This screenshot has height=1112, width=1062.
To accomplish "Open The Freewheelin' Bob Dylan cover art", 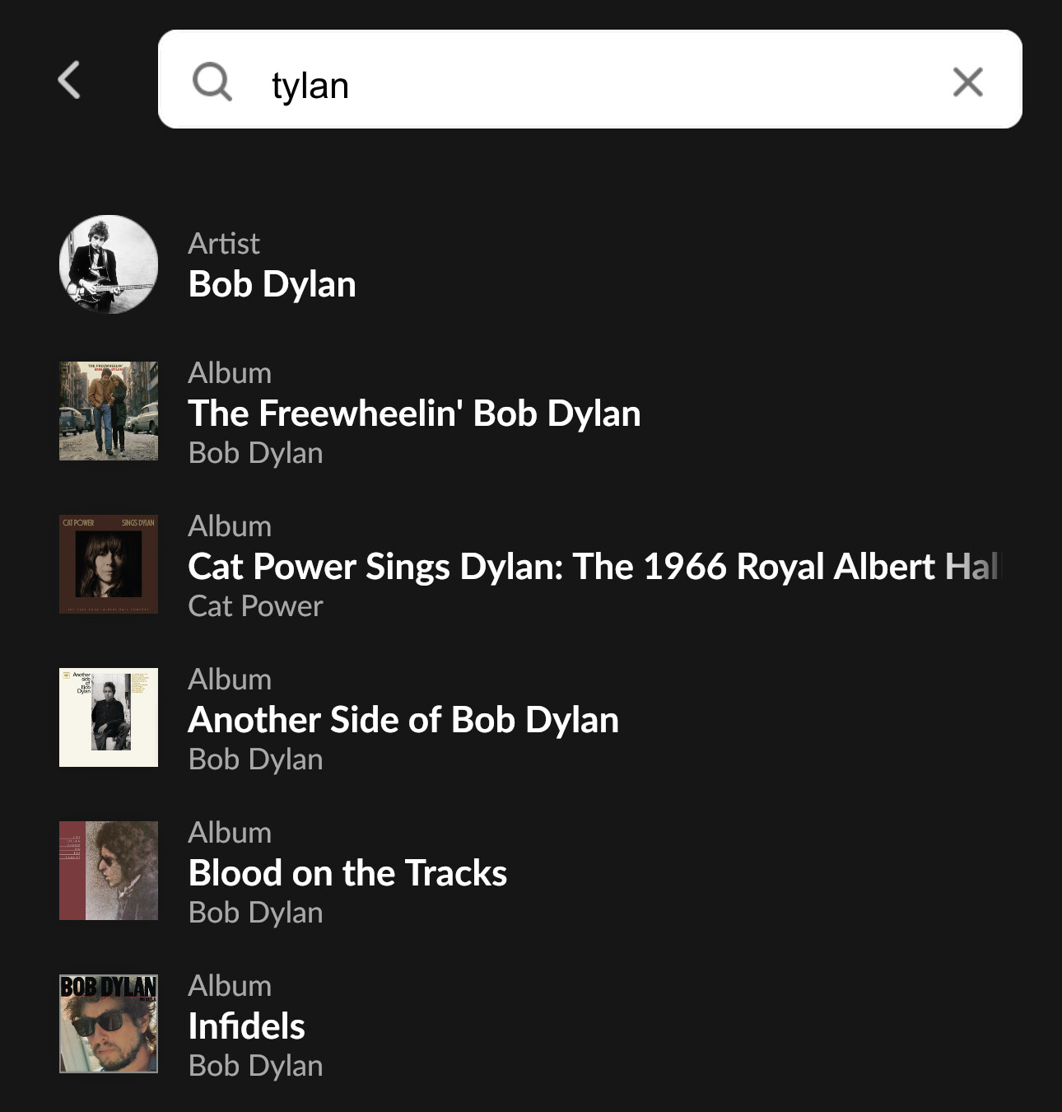I will tap(109, 411).
